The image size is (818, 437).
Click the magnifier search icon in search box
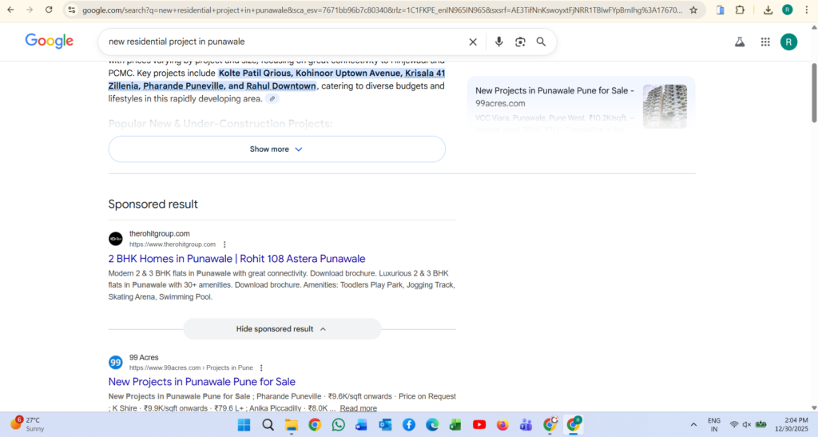541,42
